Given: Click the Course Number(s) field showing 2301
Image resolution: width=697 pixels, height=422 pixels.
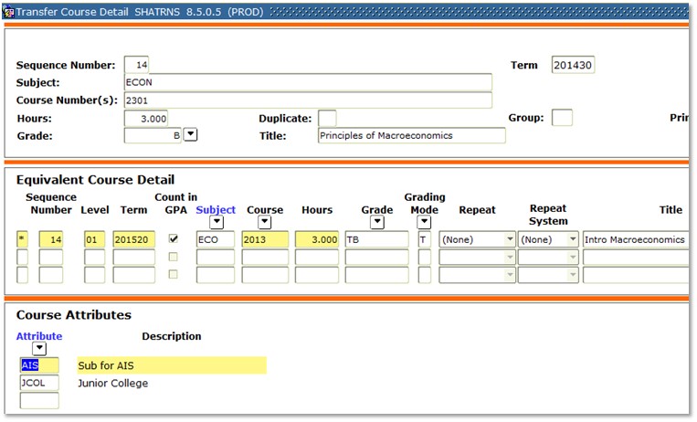Looking at the screenshot, I should [x=307, y=100].
